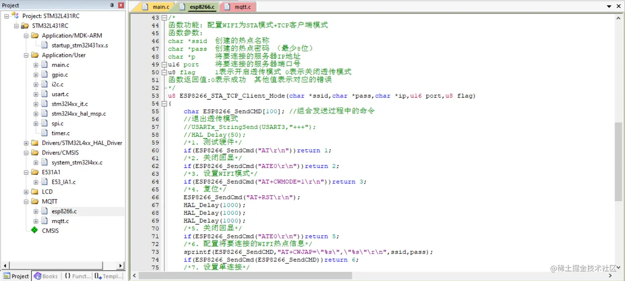Open the editor document list dropdown
The image size is (625, 281).
click(609, 7)
